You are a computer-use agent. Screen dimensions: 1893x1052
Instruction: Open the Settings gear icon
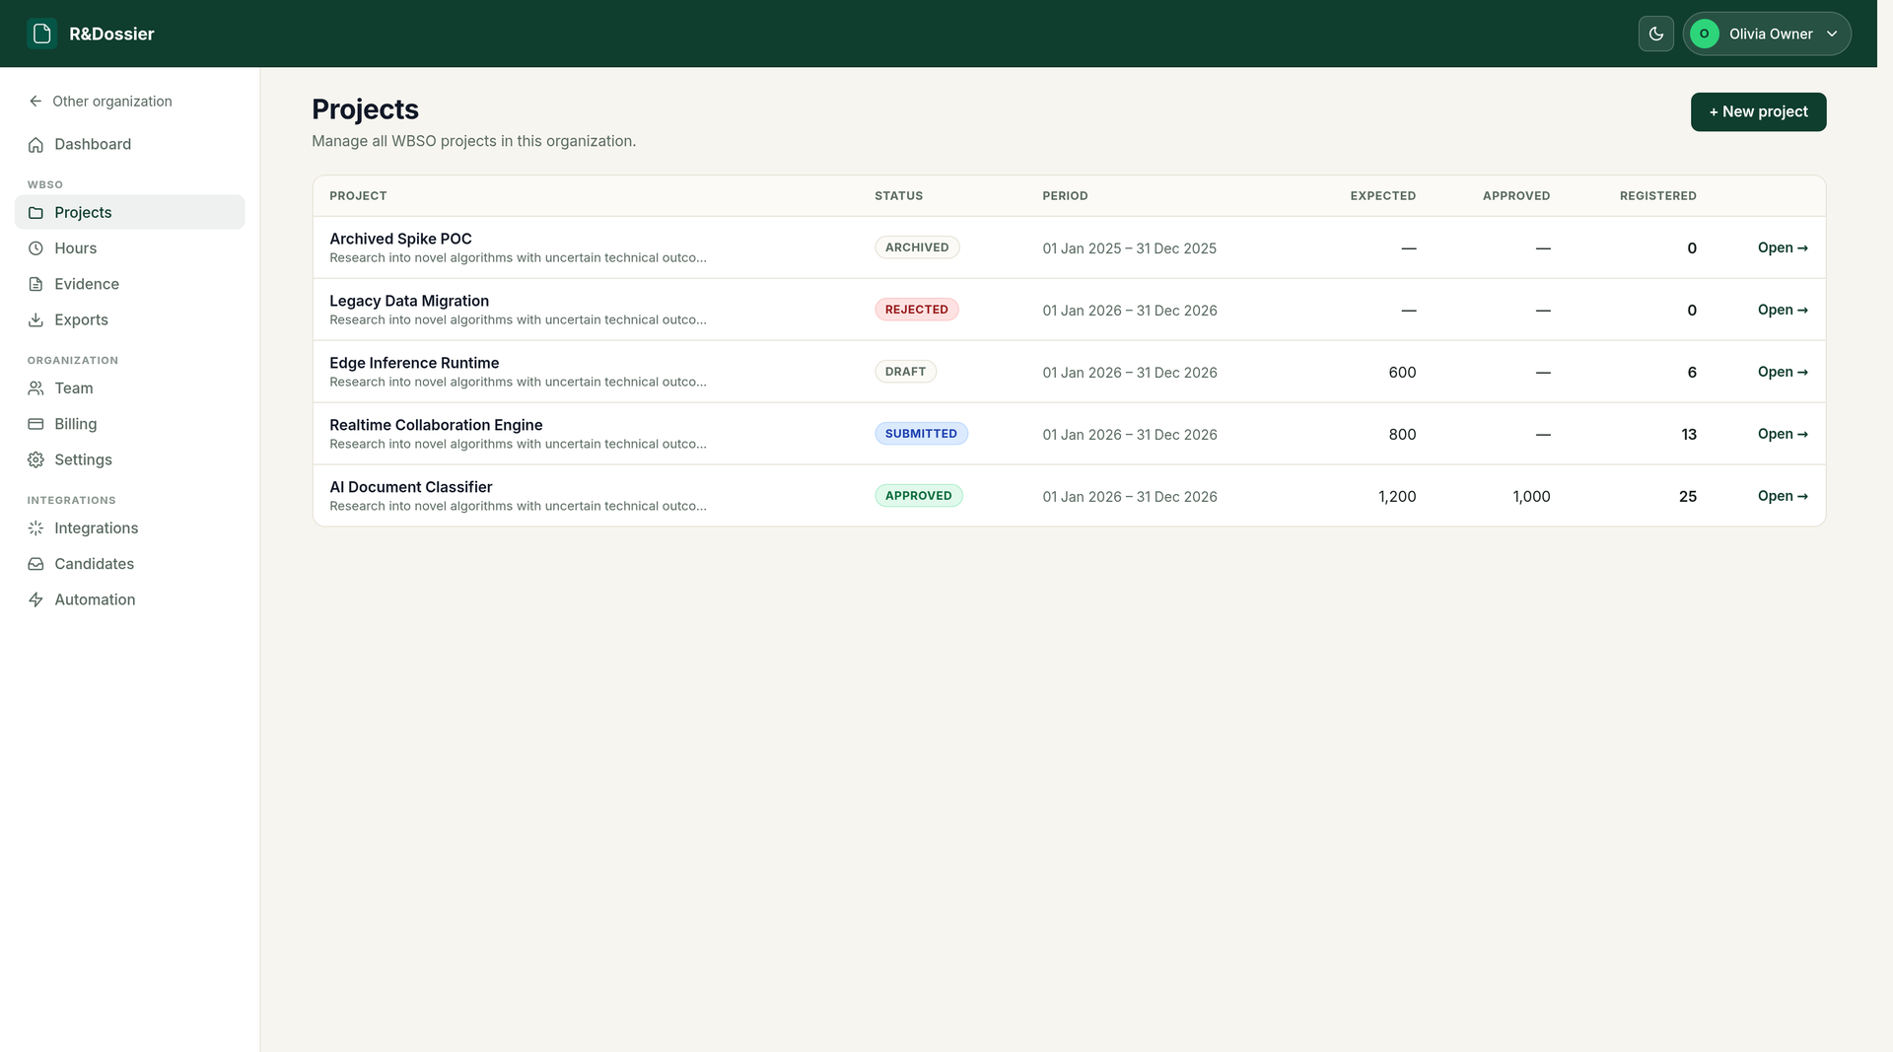pos(35,460)
